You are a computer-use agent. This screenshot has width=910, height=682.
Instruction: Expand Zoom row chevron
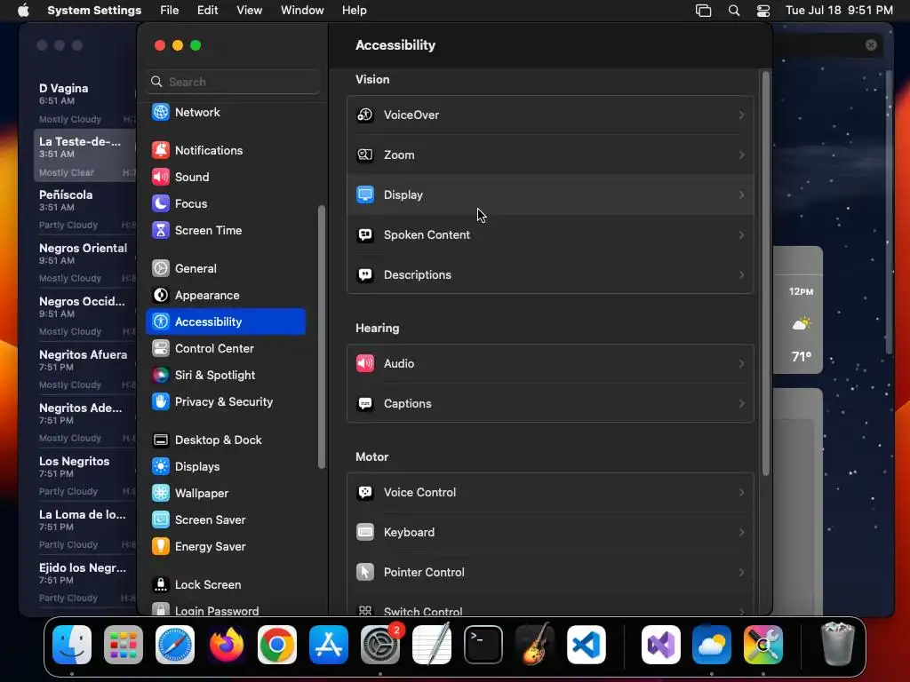pyautogui.click(x=741, y=155)
